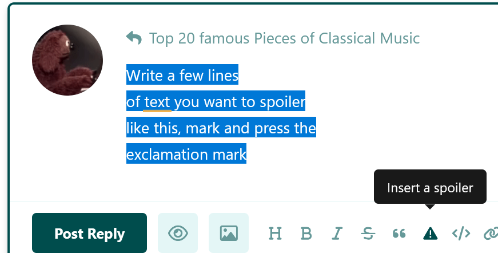Open the image upload button
Viewport: 498px width, 253px height.
coord(229,233)
